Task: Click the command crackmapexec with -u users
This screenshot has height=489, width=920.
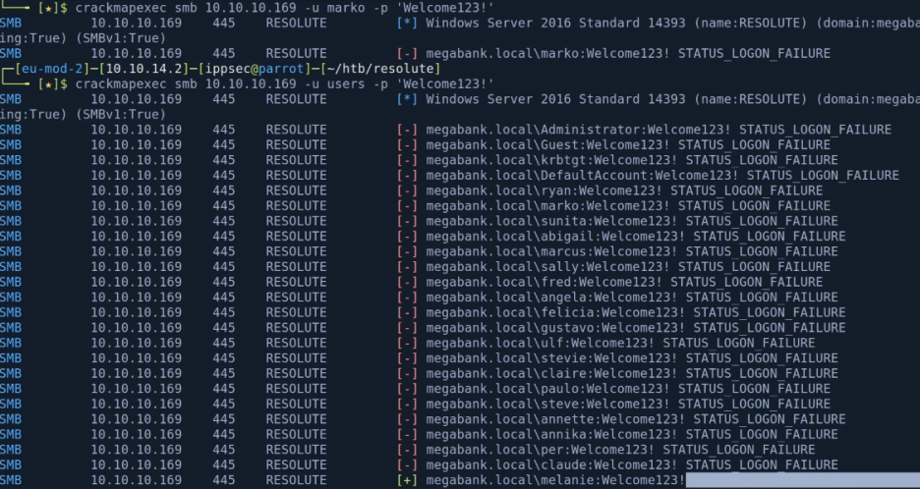Action: [x=285, y=83]
